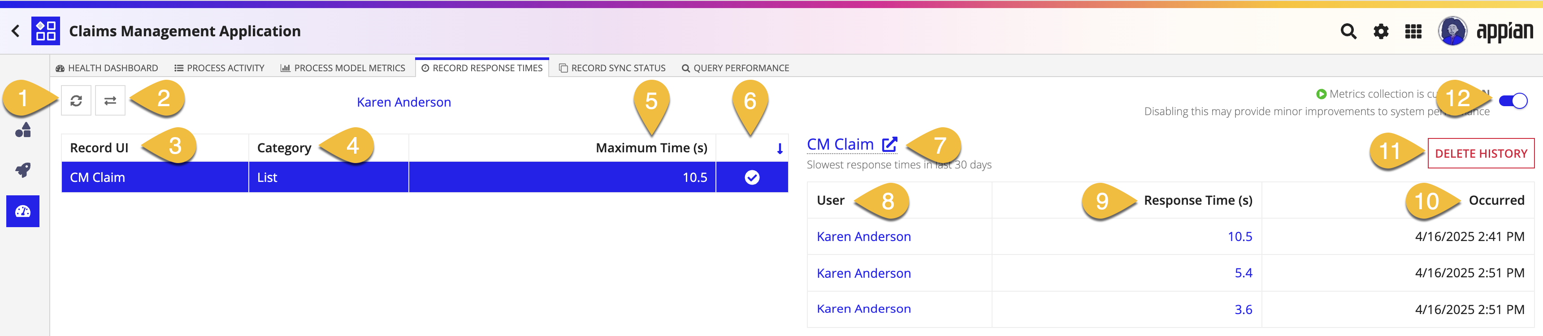Click the 5.4 response time value
Image resolution: width=1543 pixels, height=336 pixels.
point(1243,273)
